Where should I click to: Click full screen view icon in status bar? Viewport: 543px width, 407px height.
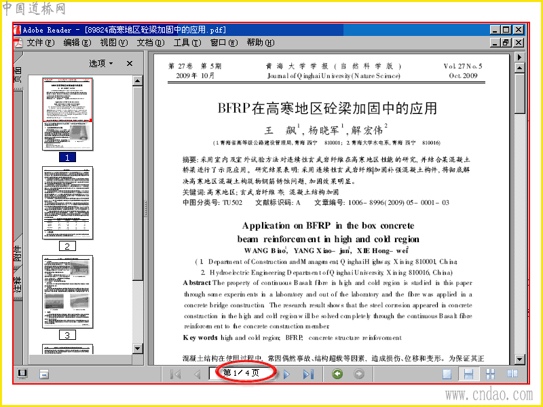(22, 374)
